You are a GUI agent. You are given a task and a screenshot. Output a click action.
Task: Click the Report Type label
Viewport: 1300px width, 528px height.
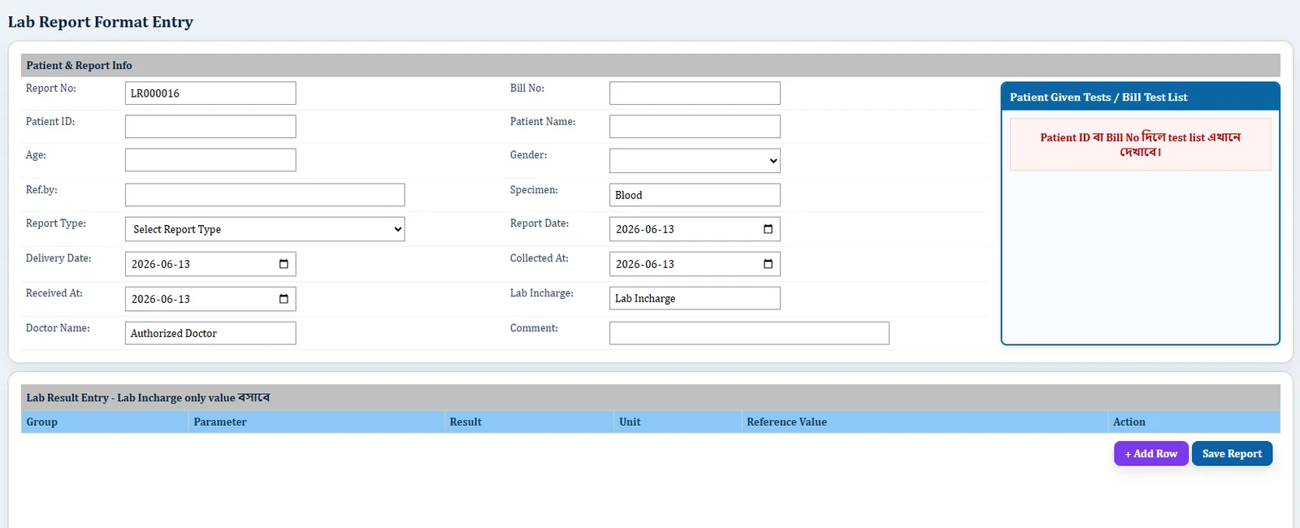point(56,223)
